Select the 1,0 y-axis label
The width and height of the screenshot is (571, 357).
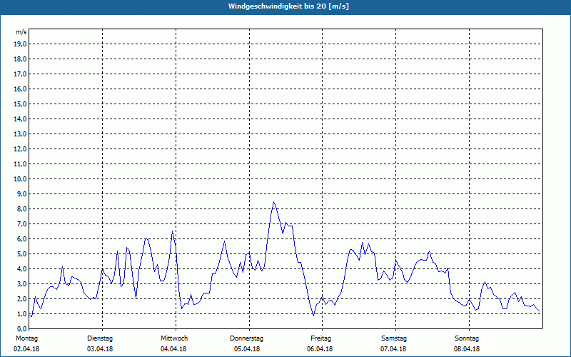[x=22, y=314]
